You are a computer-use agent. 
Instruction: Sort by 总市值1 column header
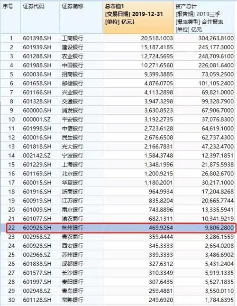coord(138,18)
